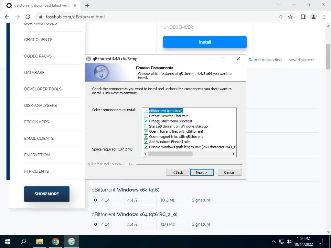The width and height of the screenshot is (331, 248).
Task: Open volume control tray icon
Action: tap(289, 242)
